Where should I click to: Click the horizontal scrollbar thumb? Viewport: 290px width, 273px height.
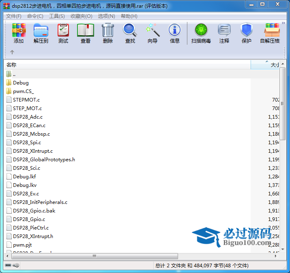pos(94,256)
